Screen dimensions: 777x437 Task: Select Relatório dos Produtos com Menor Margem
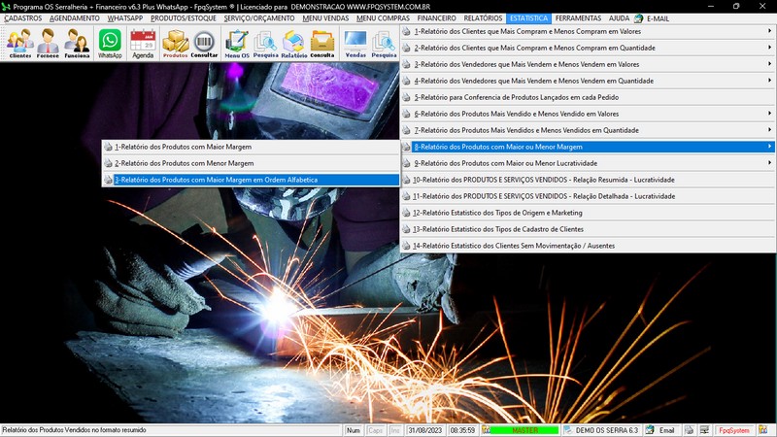(185, 163)
